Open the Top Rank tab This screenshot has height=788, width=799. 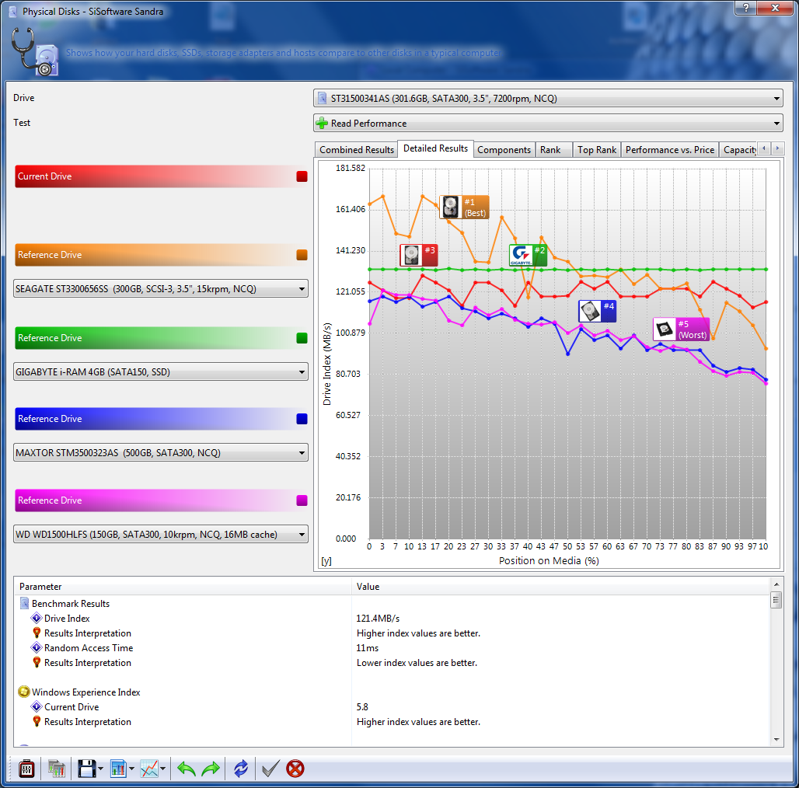(597, 150)
